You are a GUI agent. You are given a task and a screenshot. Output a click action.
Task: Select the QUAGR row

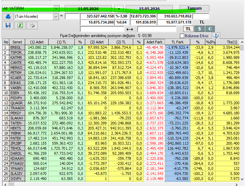(x=121, y=103)
